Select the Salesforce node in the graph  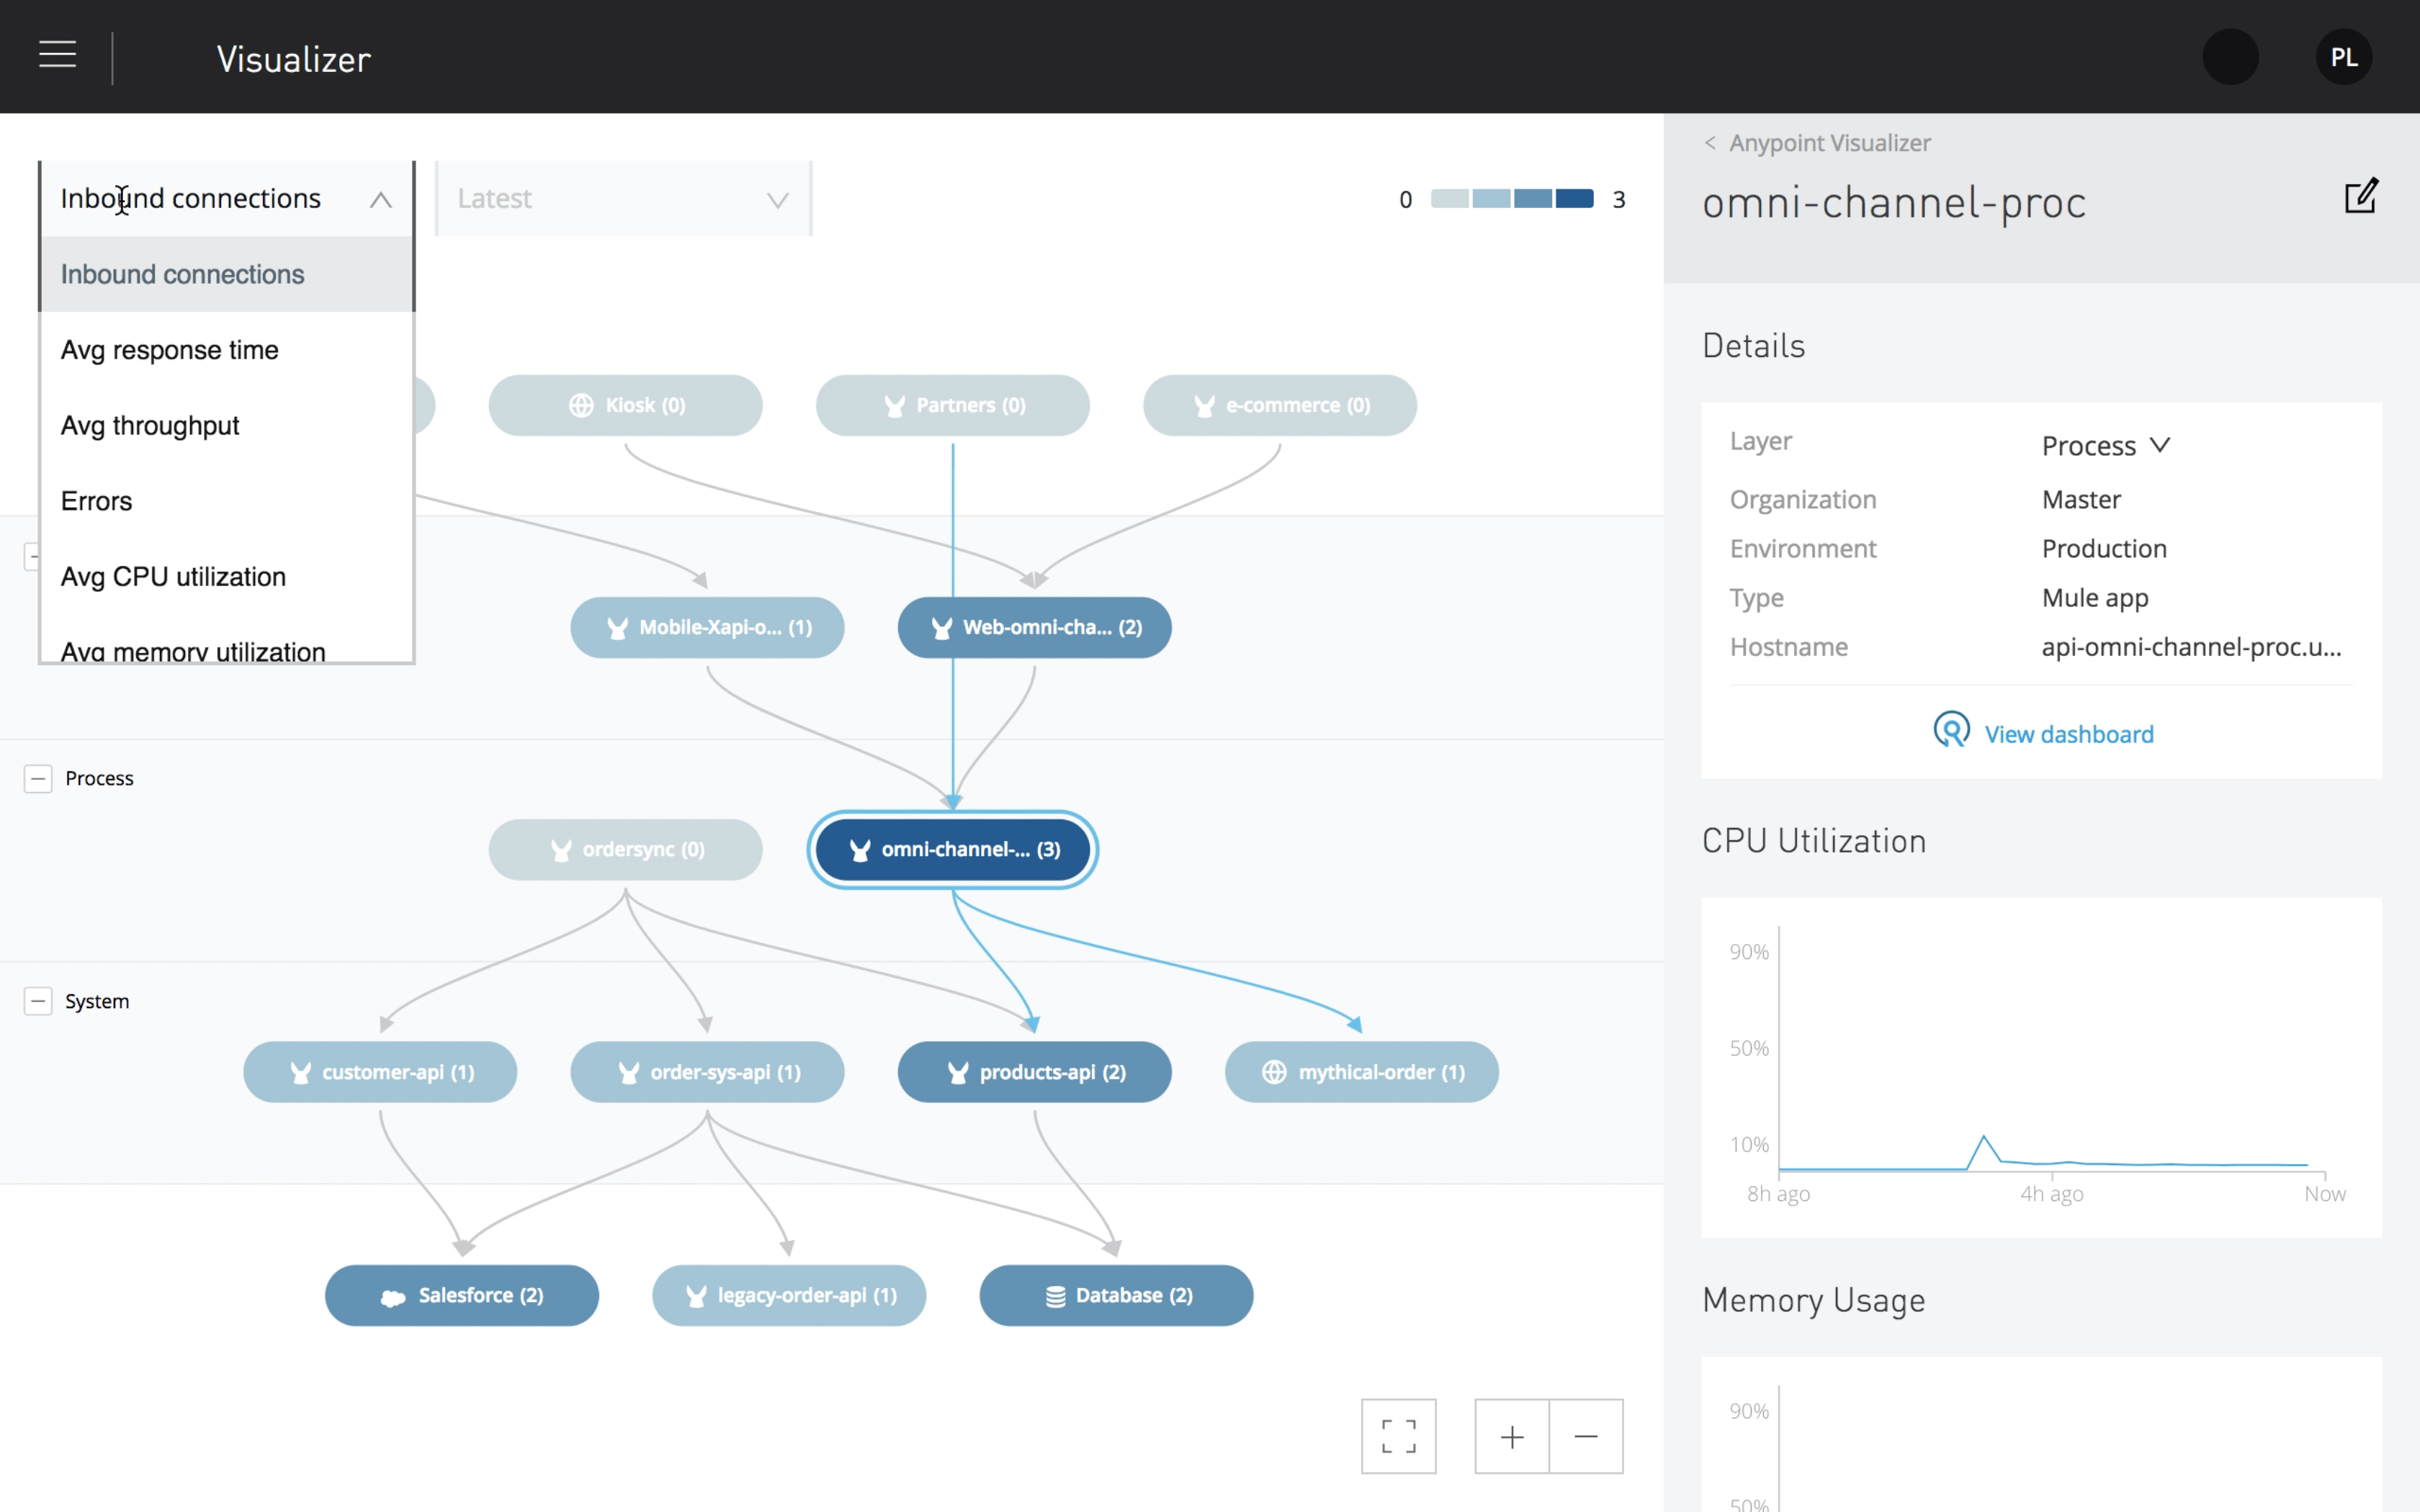click(x=461, y=1295)
